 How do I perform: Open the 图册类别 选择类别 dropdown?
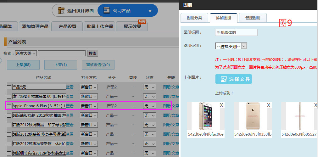point(231,46)
